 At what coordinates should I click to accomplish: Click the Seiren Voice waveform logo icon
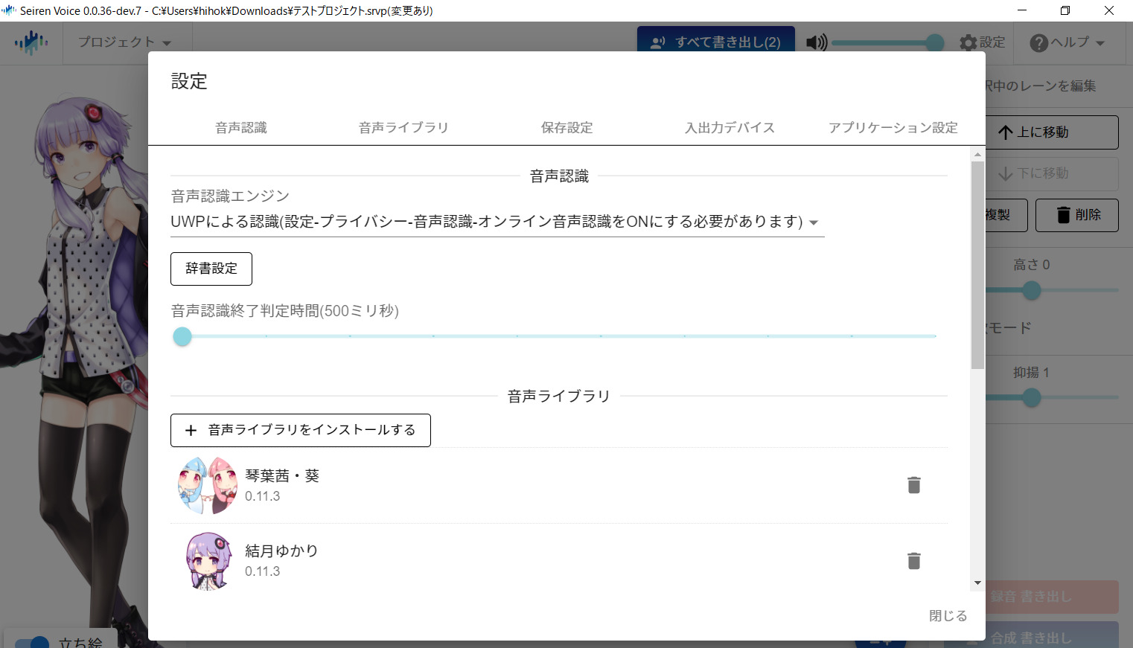tap(31, 42)
